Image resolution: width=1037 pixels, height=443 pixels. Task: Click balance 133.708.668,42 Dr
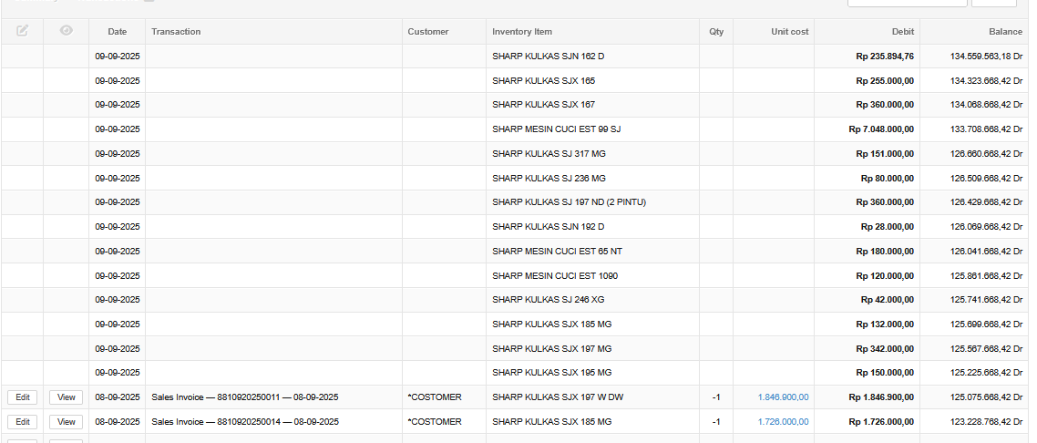[986, 129]
